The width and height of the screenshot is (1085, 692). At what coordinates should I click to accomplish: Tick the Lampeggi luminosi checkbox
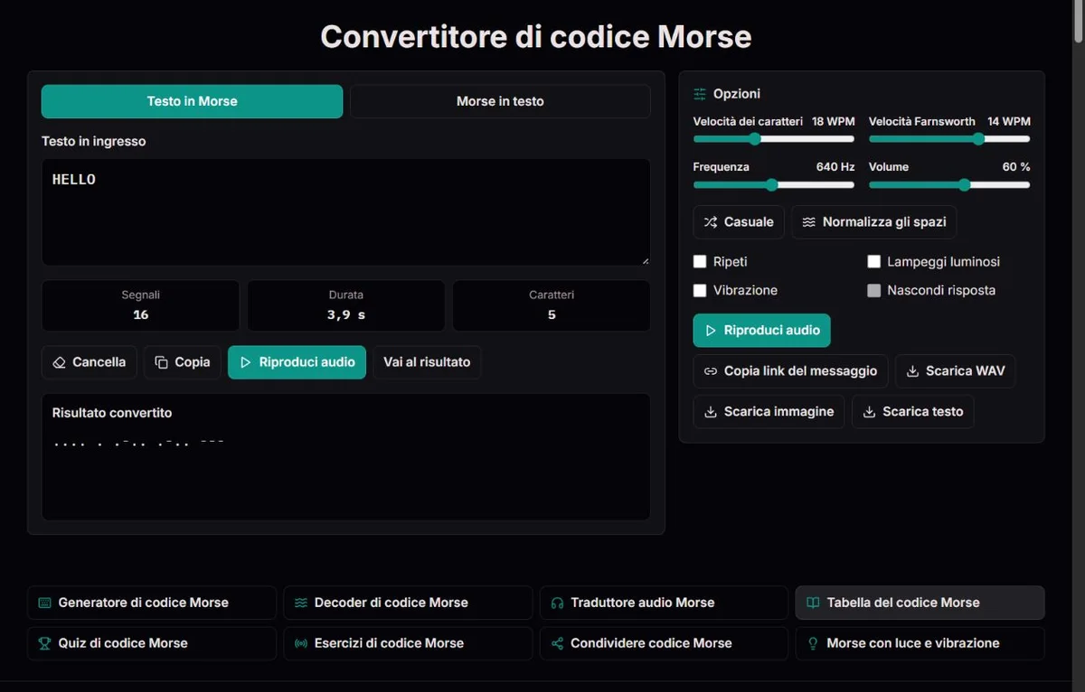[874, 262]
